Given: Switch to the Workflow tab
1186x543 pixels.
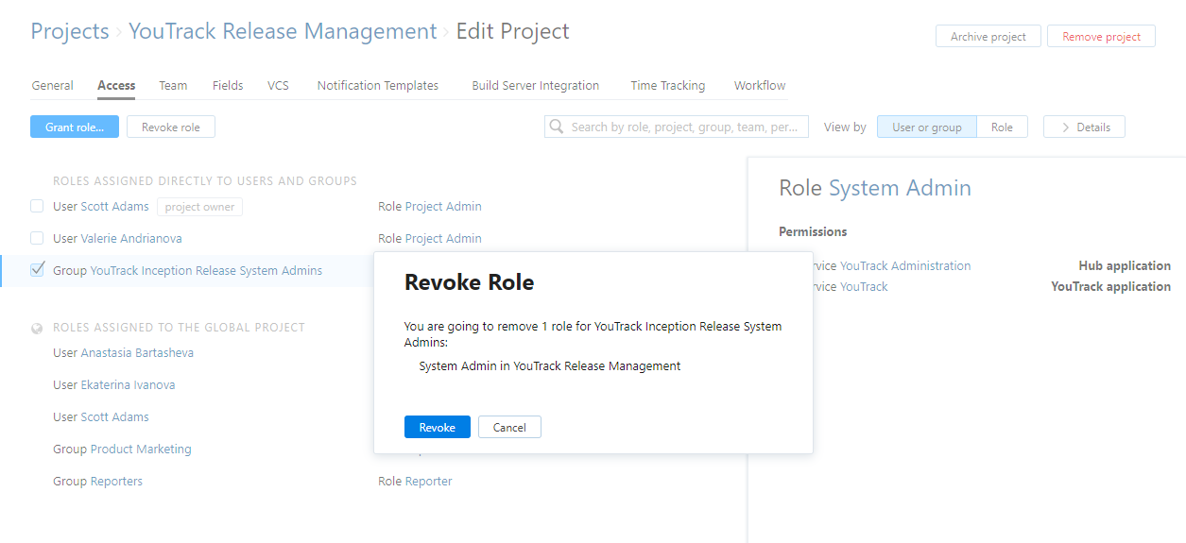Looking at the screenshot, I should click(760, 86).
